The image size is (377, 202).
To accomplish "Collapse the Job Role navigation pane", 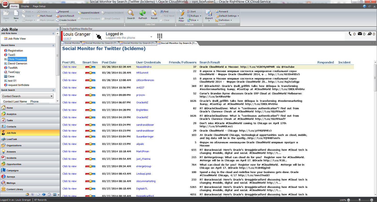I will pos(58,29).
